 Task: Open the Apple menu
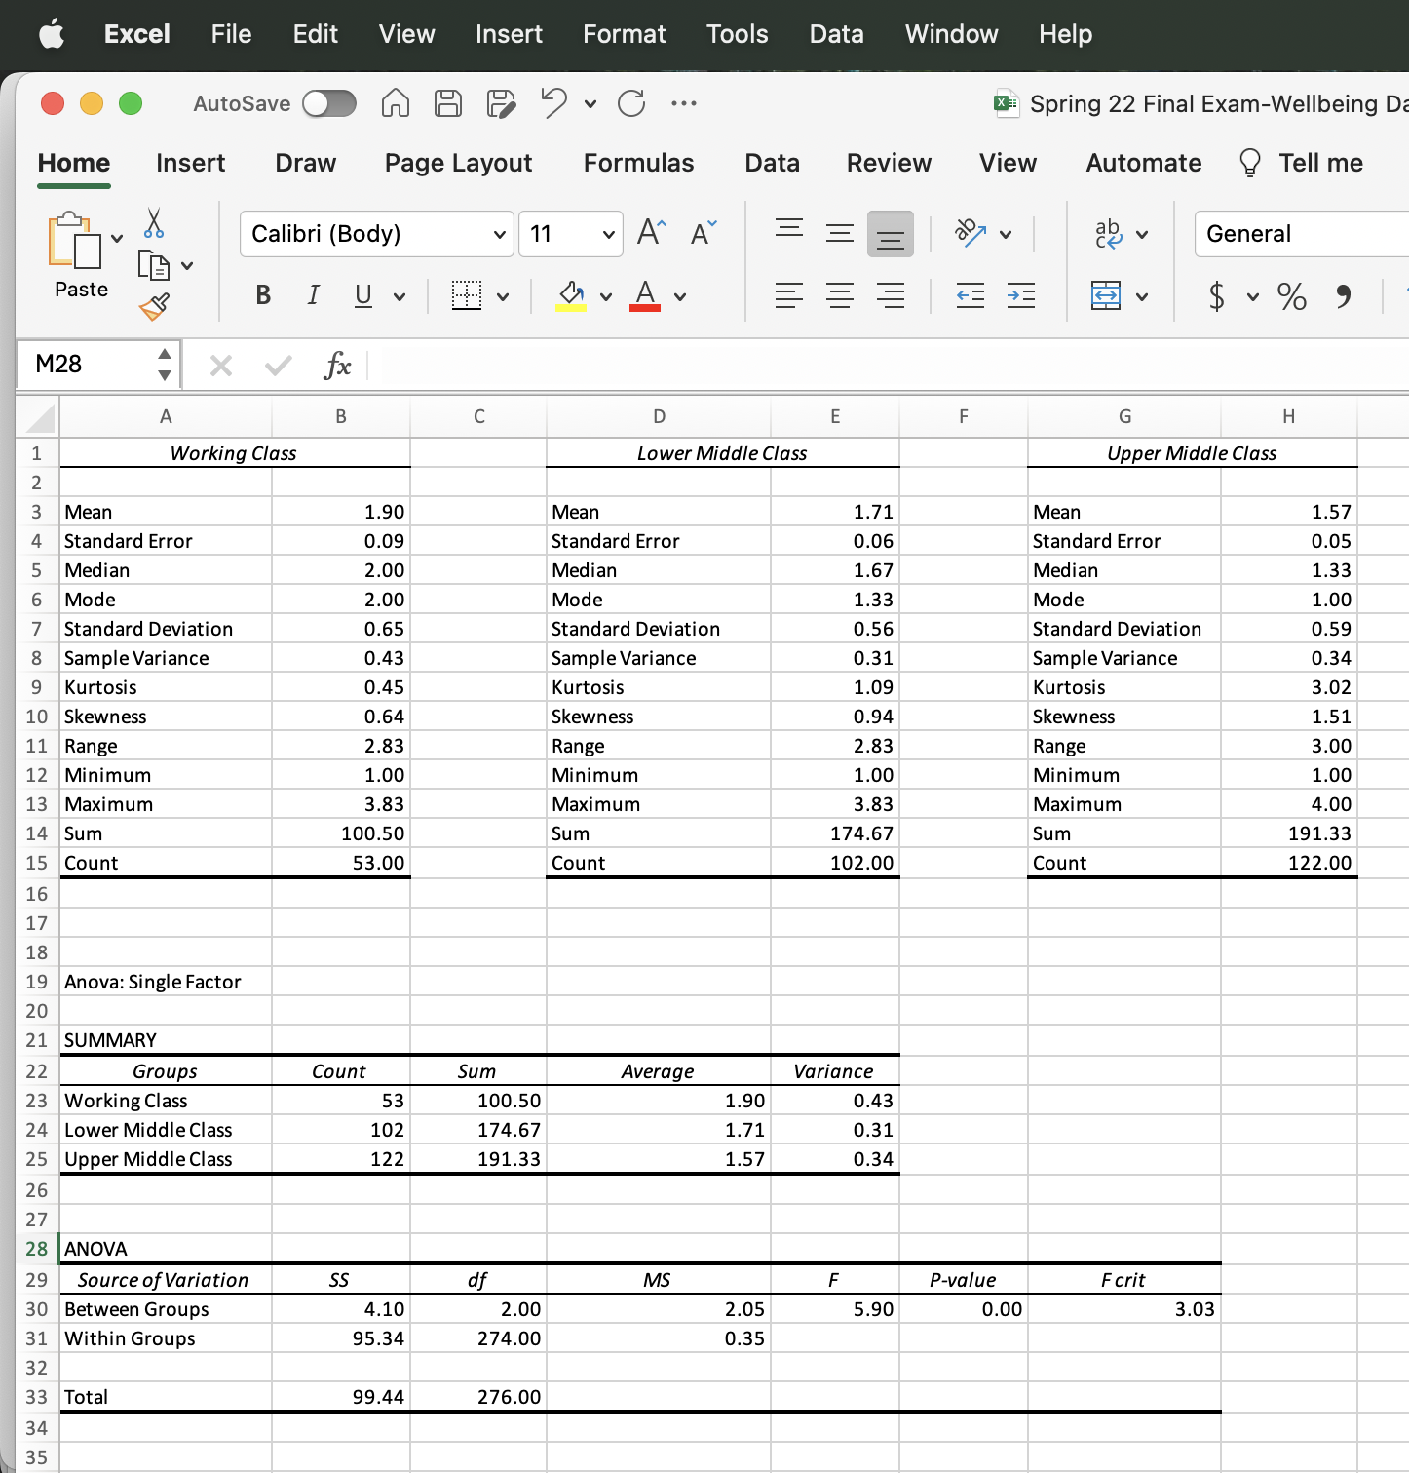click(52, 34)
